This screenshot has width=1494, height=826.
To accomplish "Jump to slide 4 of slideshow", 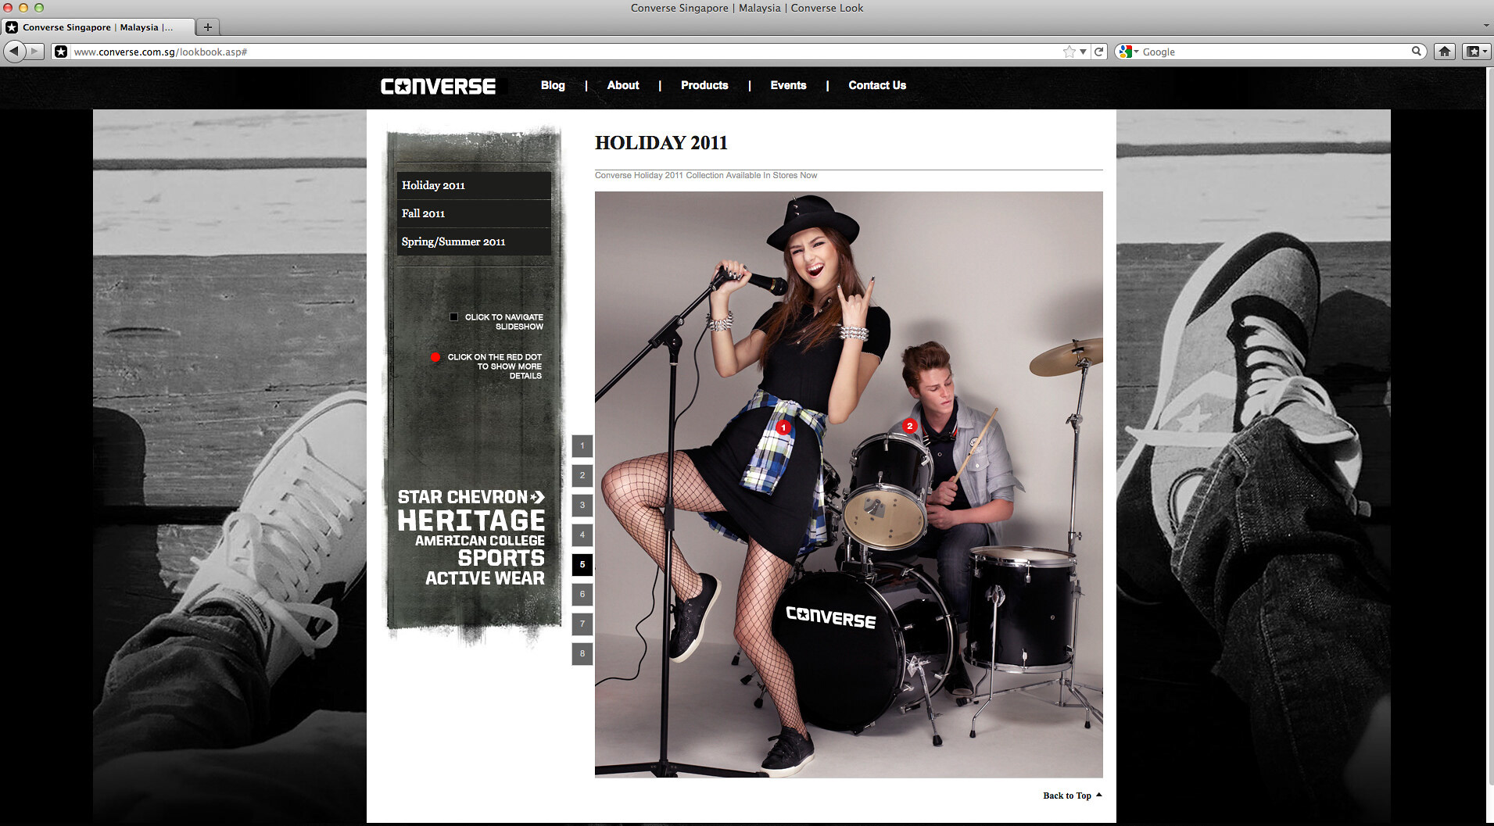I will 582,535.
